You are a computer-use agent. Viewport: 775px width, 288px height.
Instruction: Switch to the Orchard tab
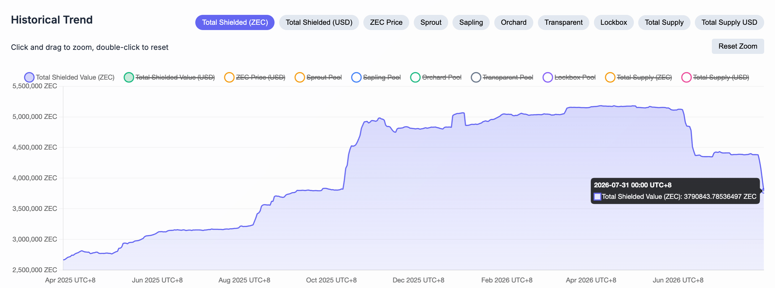click(x=514, y=23)
